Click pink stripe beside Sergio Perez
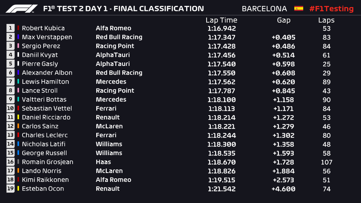This screenshot has width=361, height=203. pyautogui.click(x=18, y=45)
